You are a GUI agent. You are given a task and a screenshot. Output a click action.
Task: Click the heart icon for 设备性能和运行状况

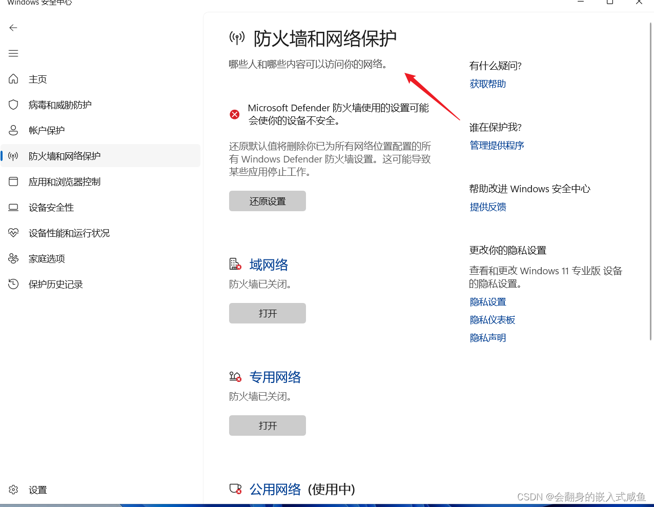(x=13, y=233)
